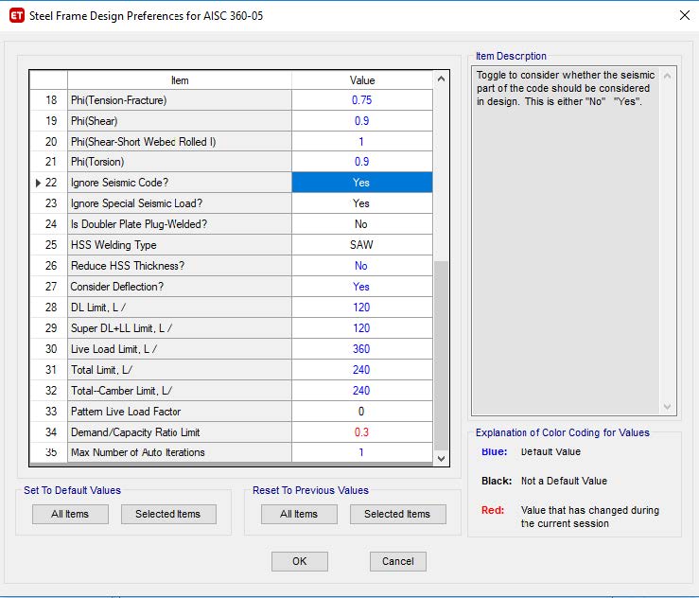699x598 pixels.
Task: Click the ETABS logo icon in title bar
Action: coord(17,15)
